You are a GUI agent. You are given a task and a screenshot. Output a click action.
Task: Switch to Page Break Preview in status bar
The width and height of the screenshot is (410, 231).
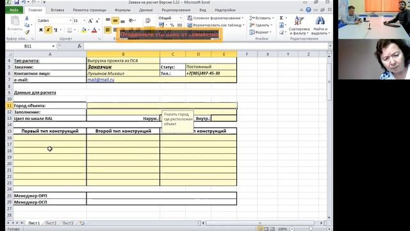click(272, 229)
